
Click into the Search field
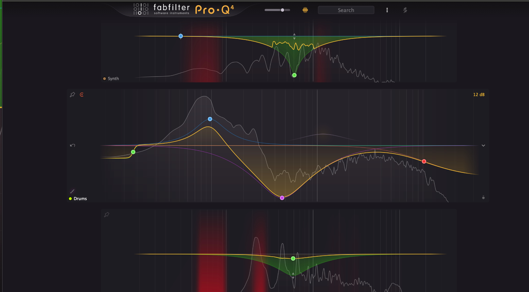346,10
